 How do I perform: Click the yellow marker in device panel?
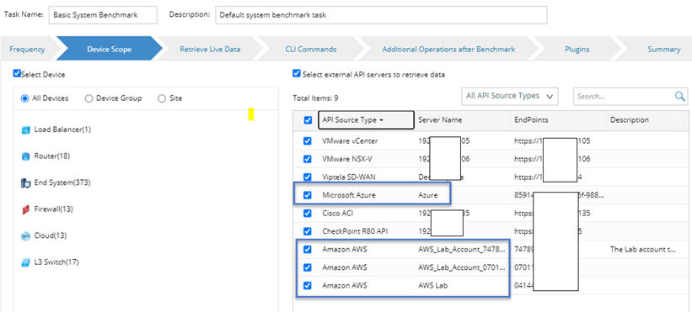point(250,114)
